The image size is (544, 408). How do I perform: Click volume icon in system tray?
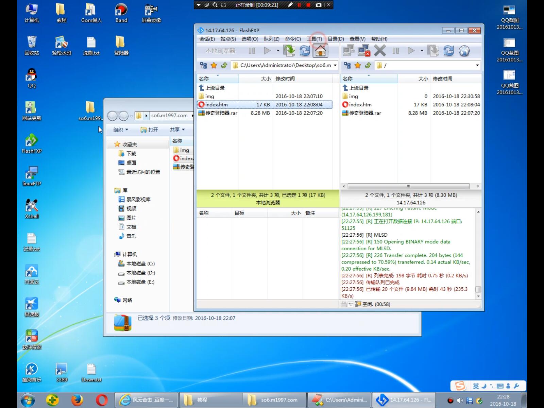click(460, 400)
